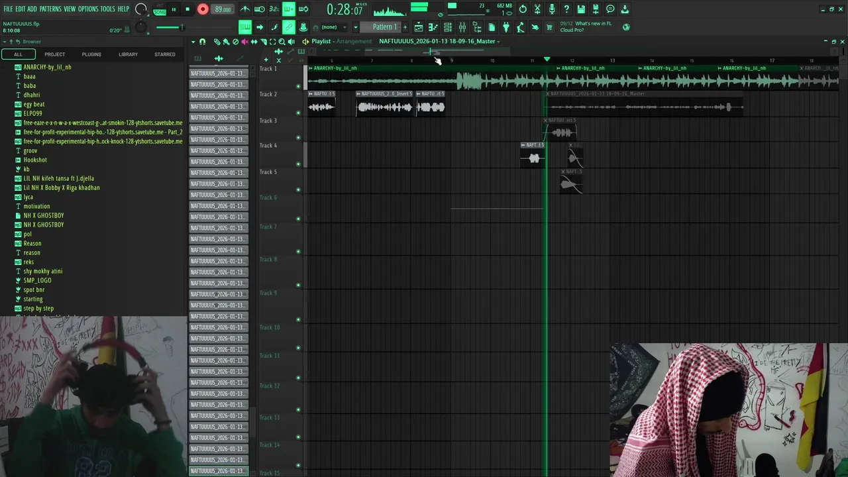Click the audio editor scissors icon

pos(537,9)
